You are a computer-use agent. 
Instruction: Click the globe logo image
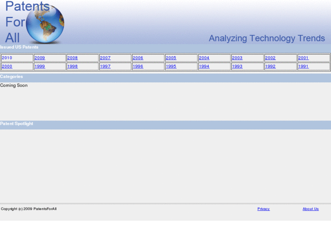click(x=45, y=24)
